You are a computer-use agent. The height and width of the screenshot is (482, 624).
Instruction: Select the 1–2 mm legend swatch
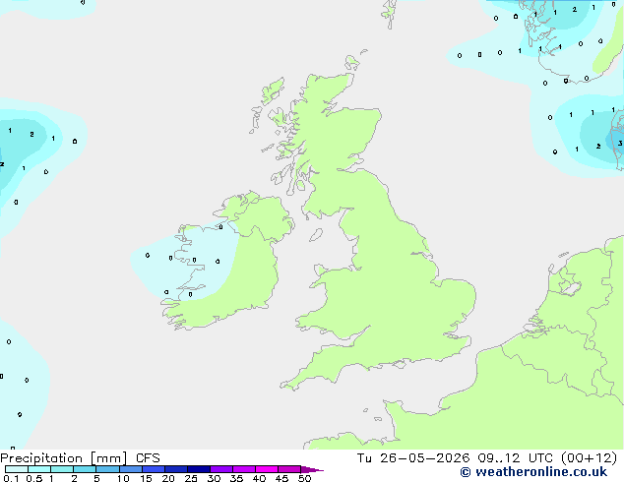[62, 469]
